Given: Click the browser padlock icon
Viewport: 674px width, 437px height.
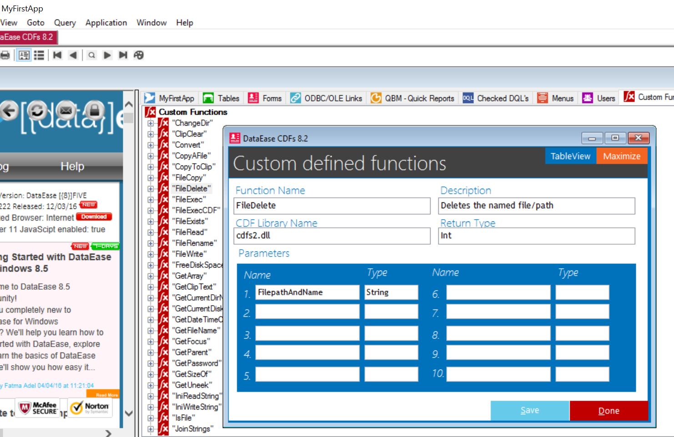Looking at the screenshot, I should [95, 111].
